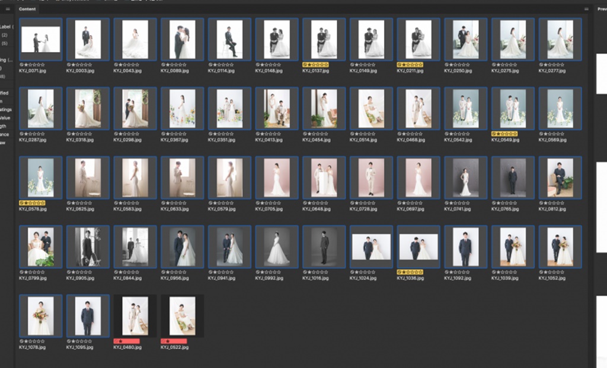Screen dimensions: 607x368
Task: Switch to the Preview panel tab
Action: point(601,9)
